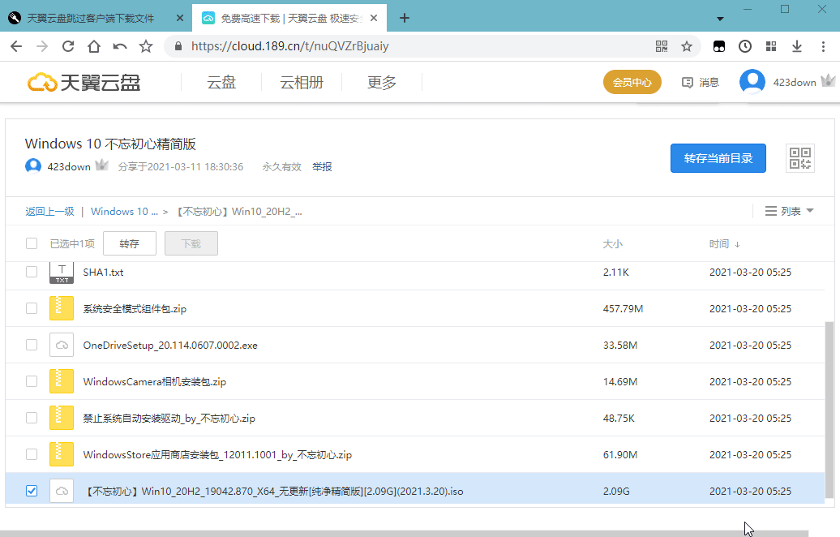840x537 pixels.
Task: Click the 返回上一级 link
Action: click(49, 211)
